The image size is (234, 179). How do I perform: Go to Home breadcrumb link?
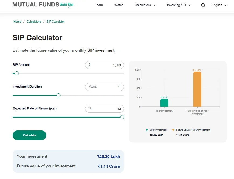tap(17, 22)
